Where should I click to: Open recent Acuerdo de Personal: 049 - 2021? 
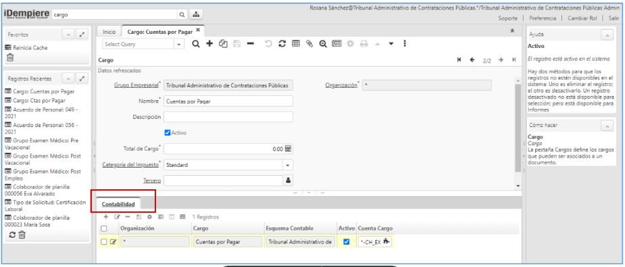(x=41, y=112)
